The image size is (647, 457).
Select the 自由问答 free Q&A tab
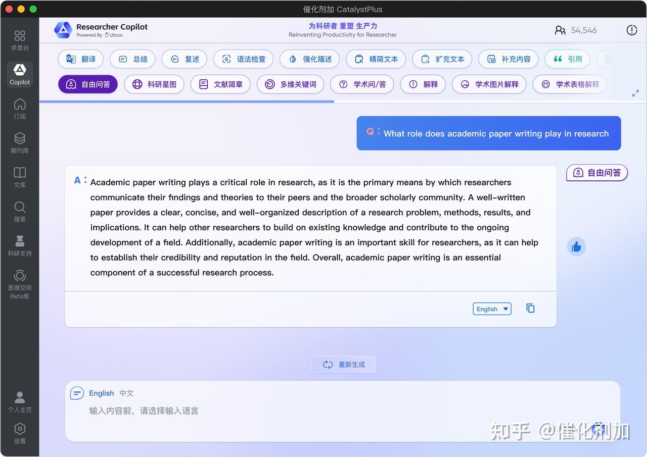tap(87, 84)
